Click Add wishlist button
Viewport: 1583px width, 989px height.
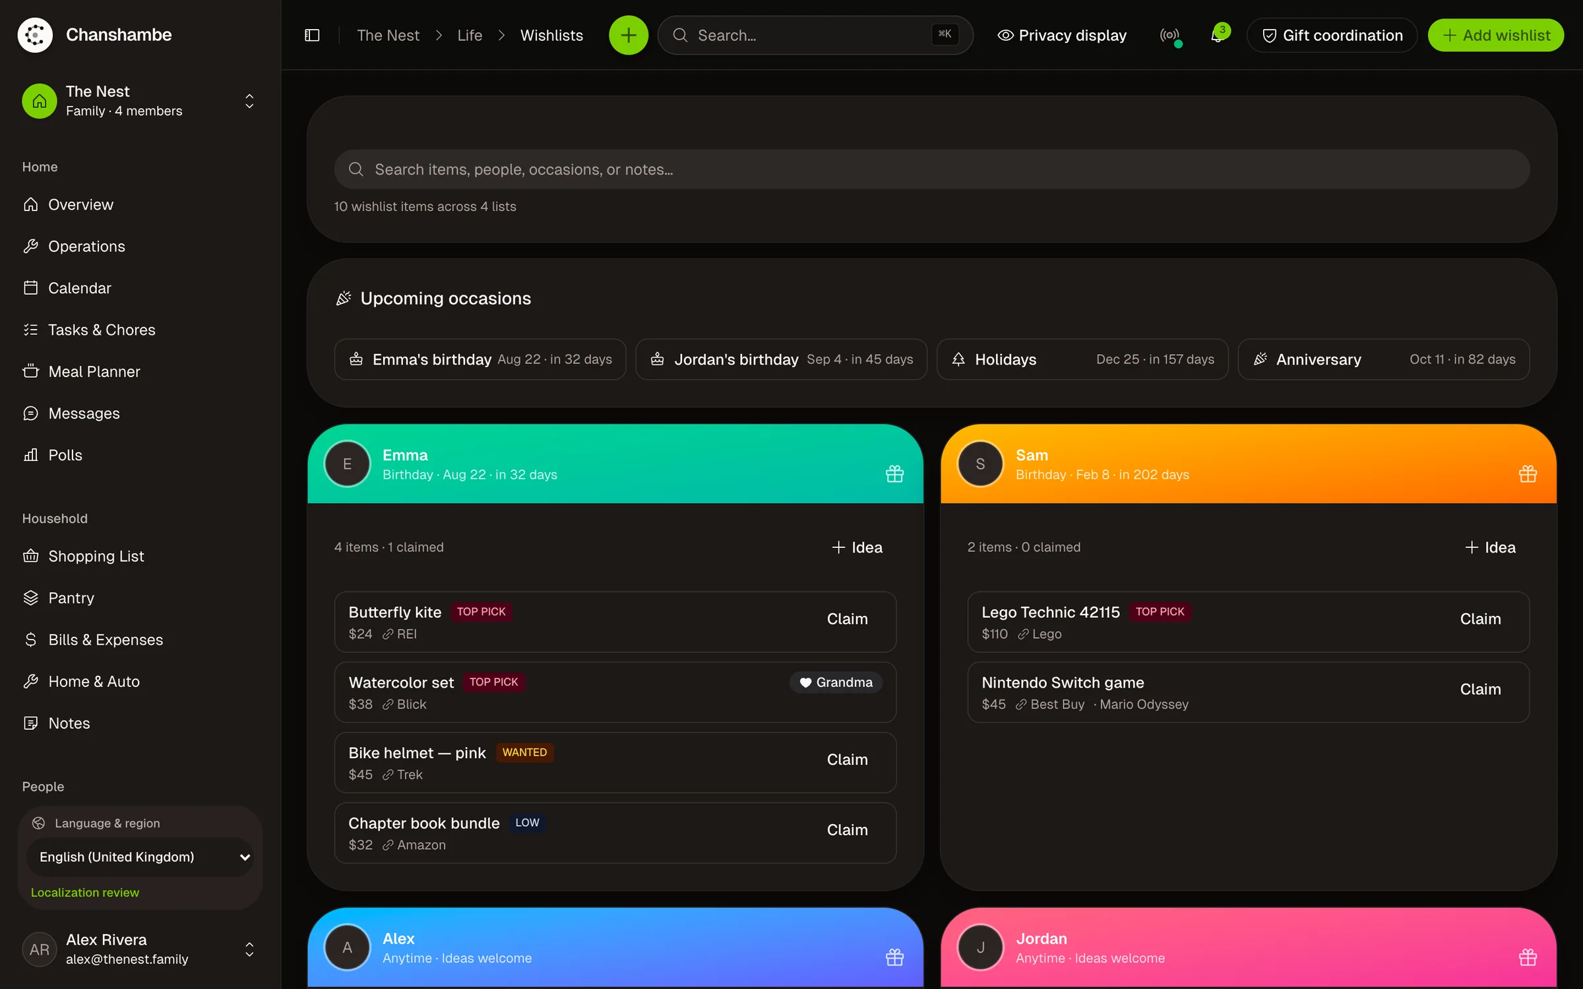1495,35
